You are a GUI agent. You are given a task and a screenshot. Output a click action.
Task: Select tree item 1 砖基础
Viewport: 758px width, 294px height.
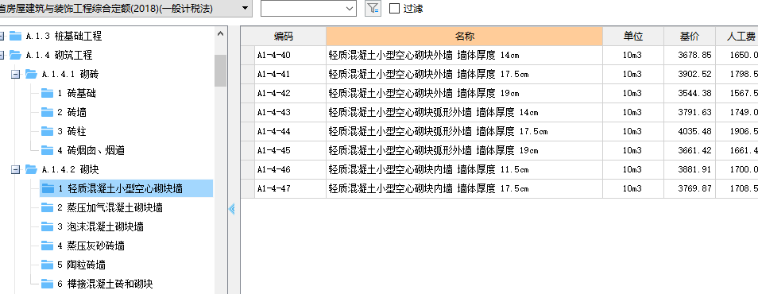76,93
